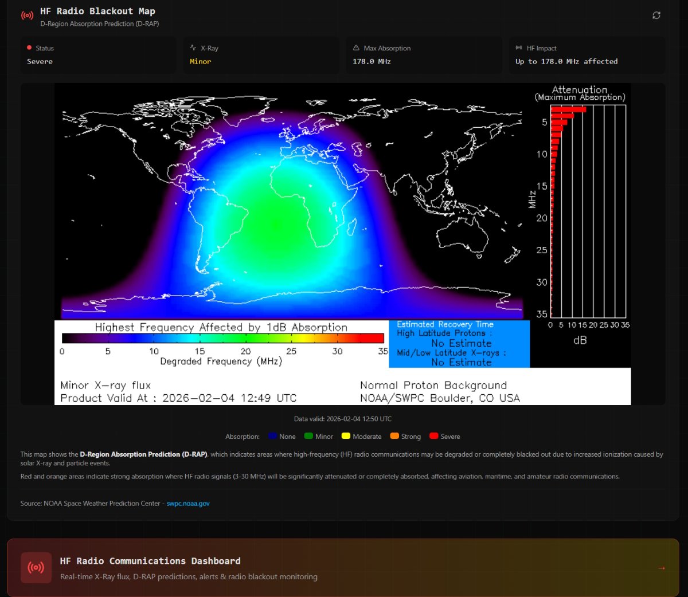
Task: Click the red status dot next to Status
Action: point(29,48)
